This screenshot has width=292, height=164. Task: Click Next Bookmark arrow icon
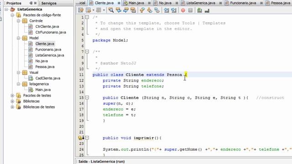(150, 10)
